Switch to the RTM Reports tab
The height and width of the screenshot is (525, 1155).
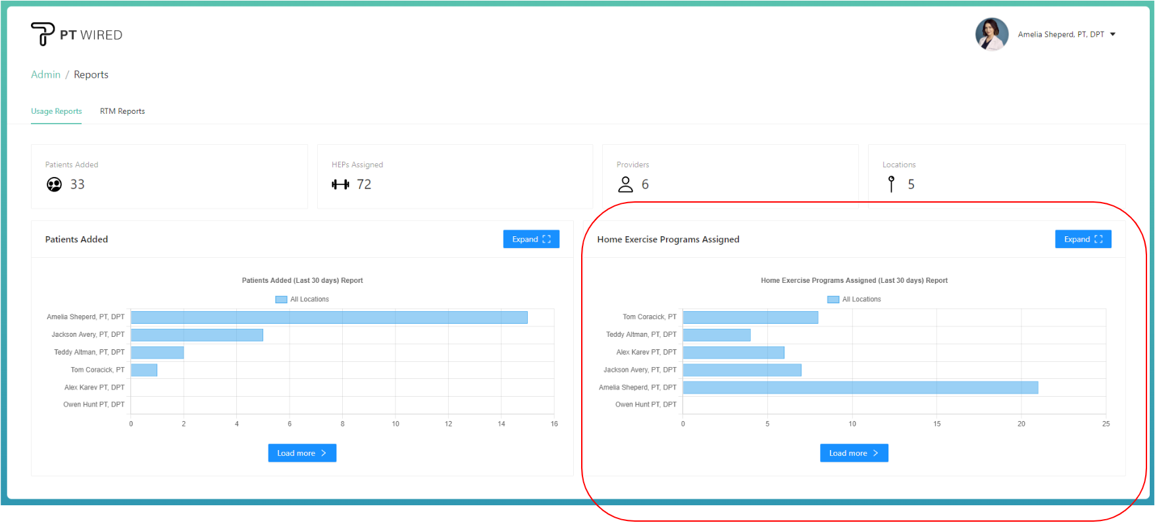[x=122, y=111]
